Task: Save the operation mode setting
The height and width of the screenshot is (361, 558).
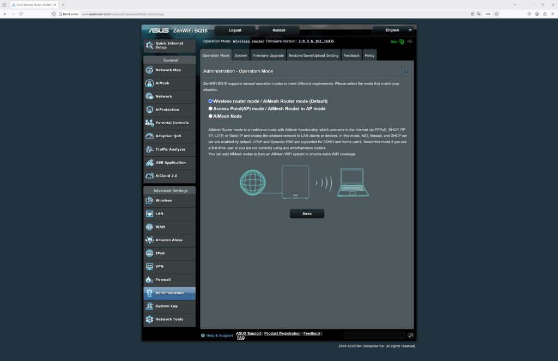Action: [x=307, y=214]
